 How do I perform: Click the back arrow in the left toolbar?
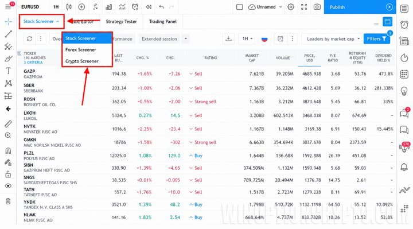point(8,109)
